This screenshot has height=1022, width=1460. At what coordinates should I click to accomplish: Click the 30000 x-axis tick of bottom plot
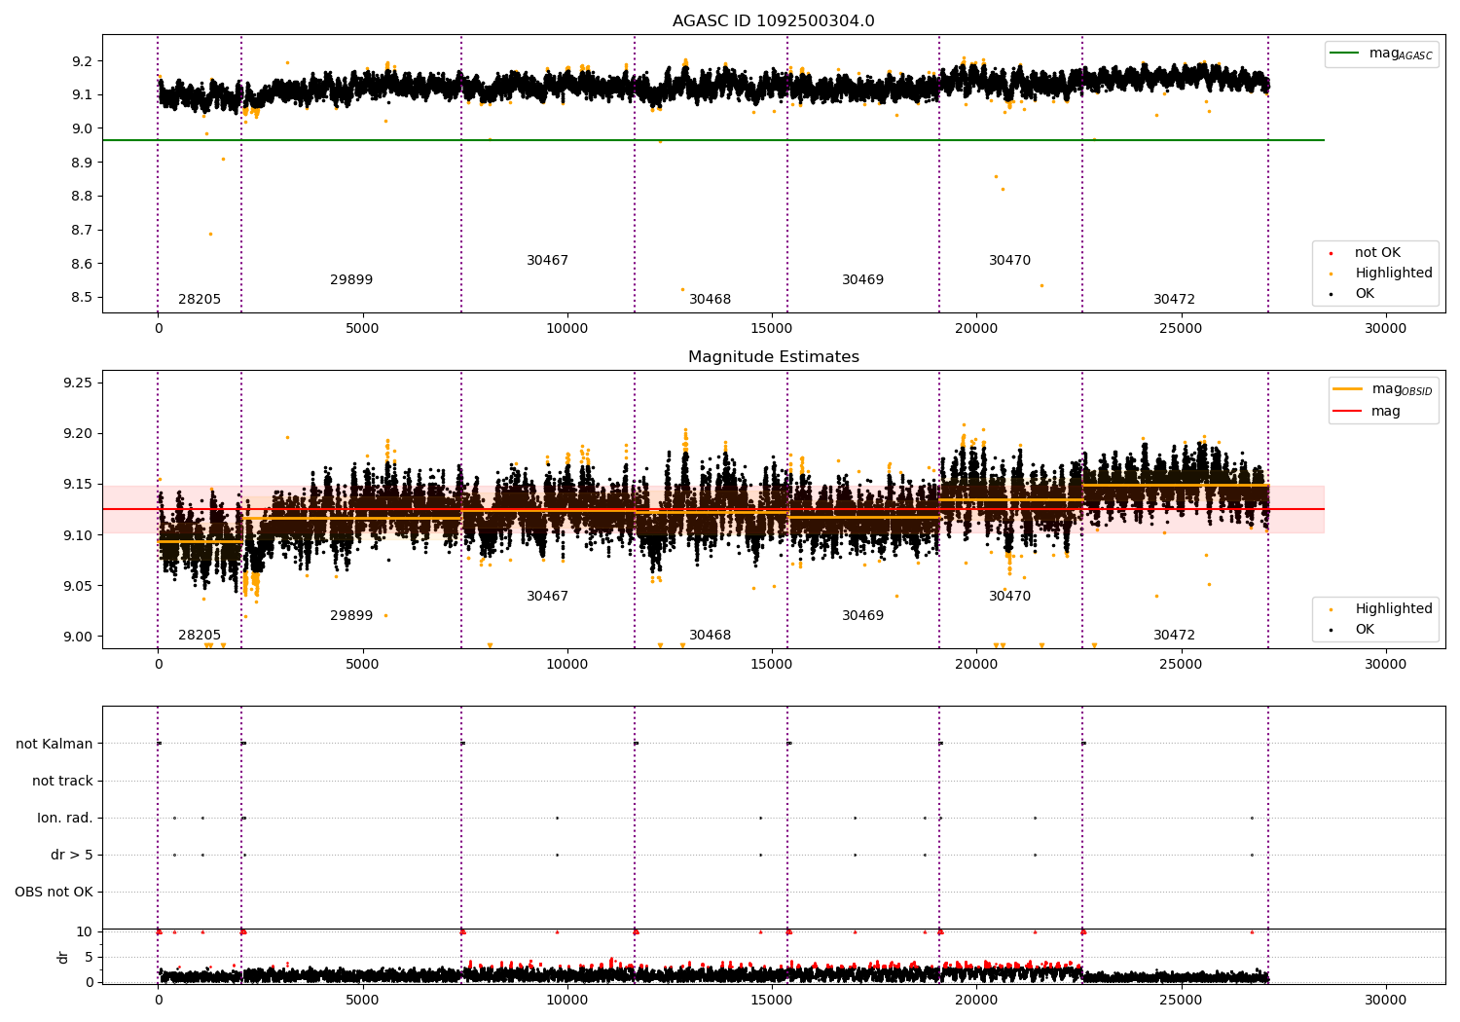click(1385, 1001)
